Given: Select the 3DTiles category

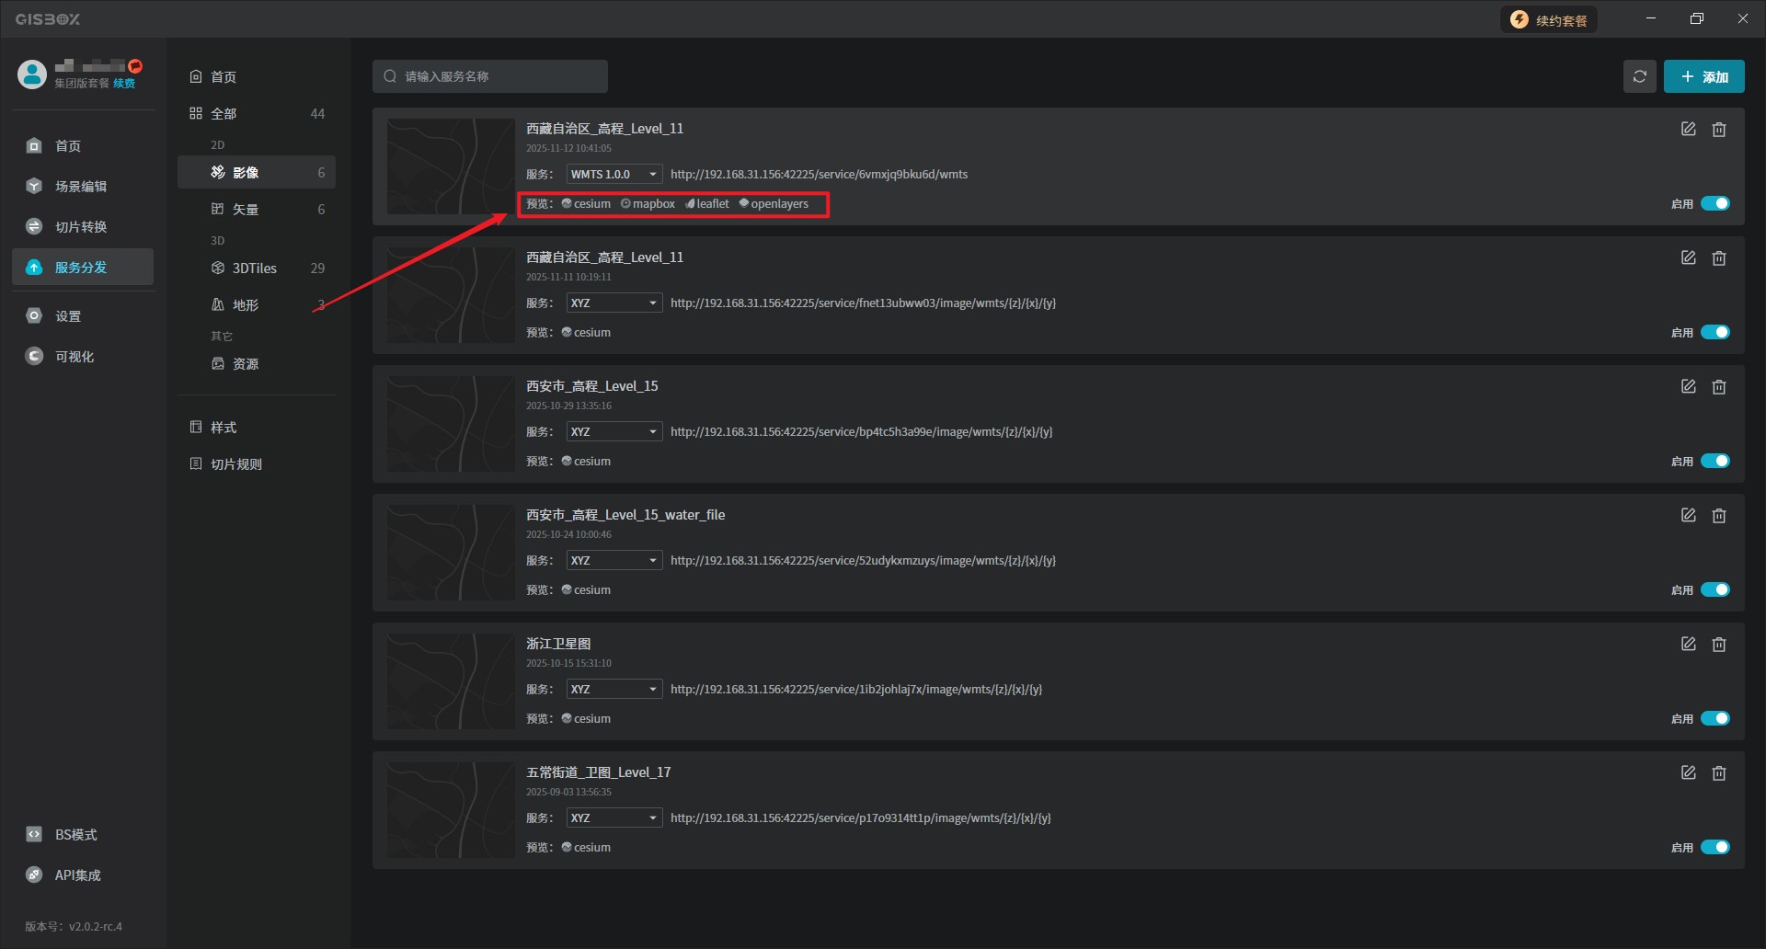Looking at the screenshot, I should (254, 269).
